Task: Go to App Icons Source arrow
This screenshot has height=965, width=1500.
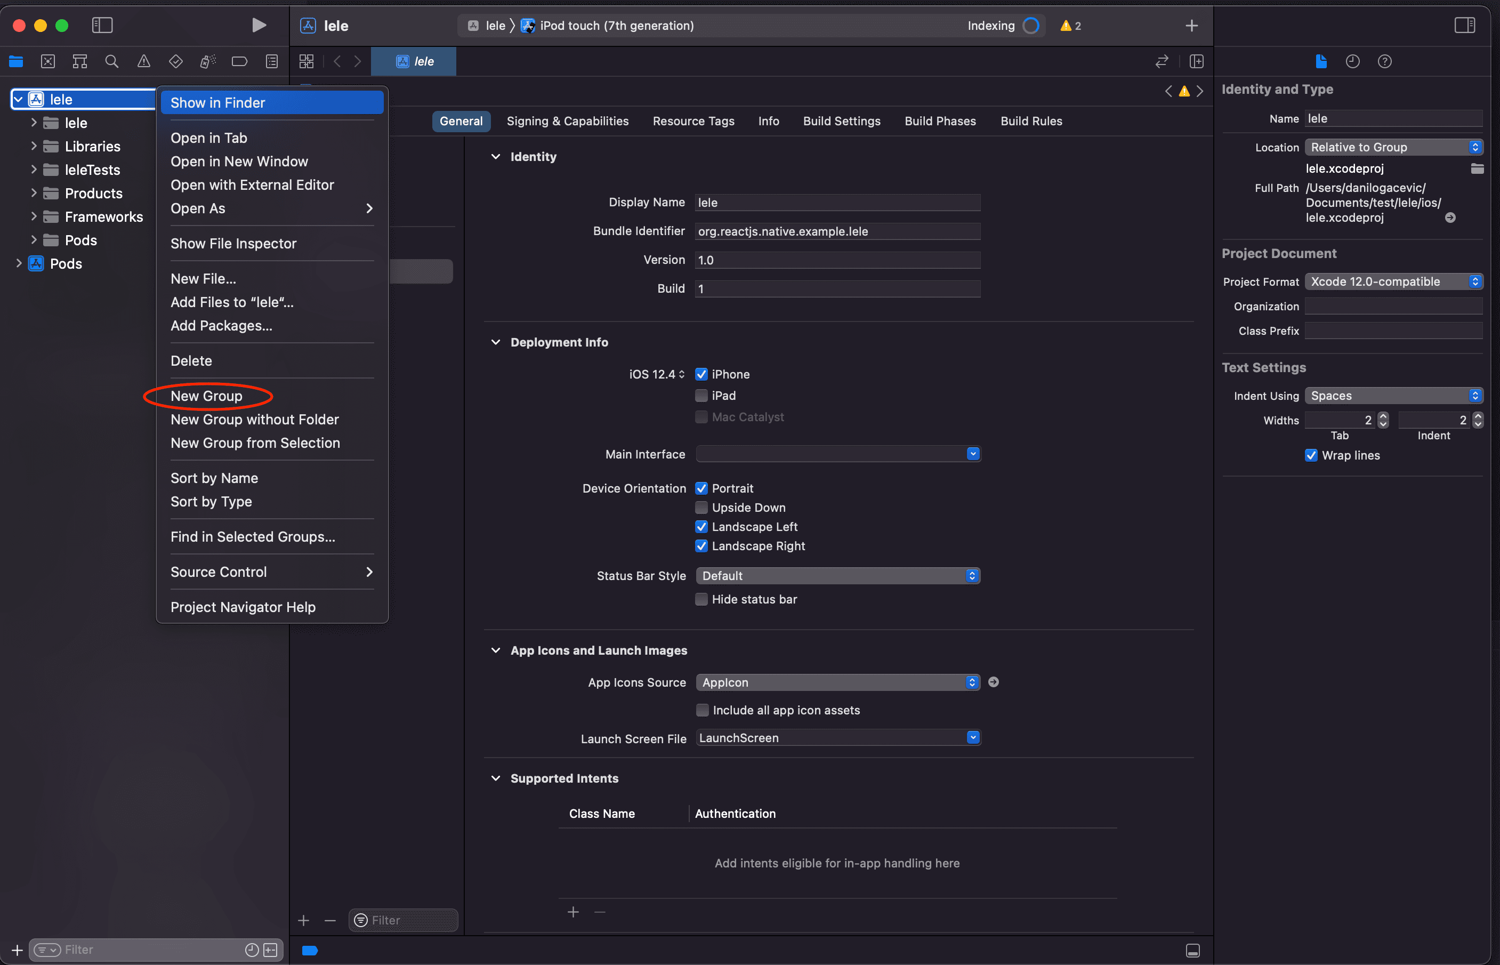Action: pos(993,682)
